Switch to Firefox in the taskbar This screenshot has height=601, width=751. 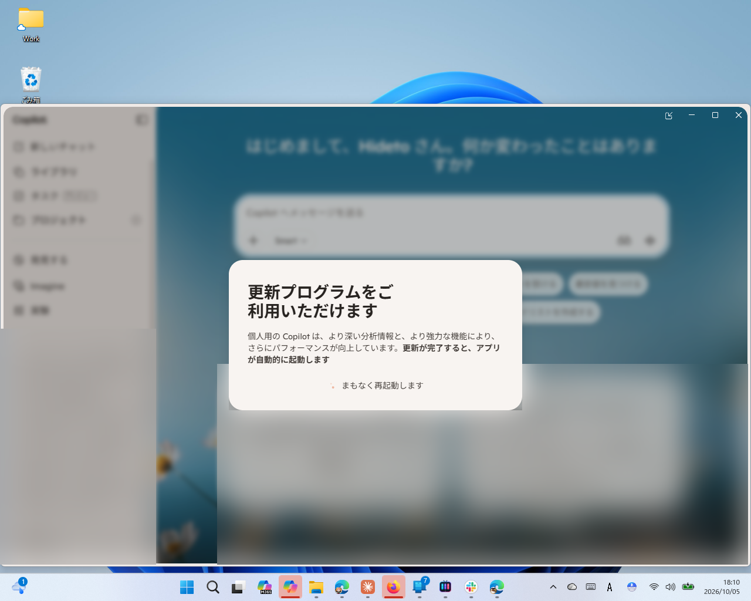(x=394, y=587)
